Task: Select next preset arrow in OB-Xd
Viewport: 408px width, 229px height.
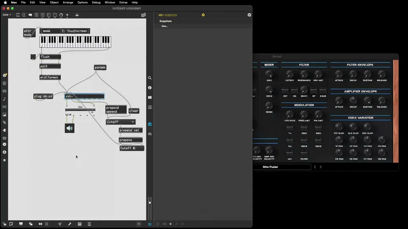Action: [x=321, y=167]
